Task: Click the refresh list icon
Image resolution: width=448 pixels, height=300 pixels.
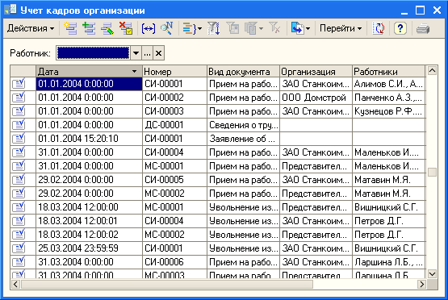Action: (x=379, y=28)
